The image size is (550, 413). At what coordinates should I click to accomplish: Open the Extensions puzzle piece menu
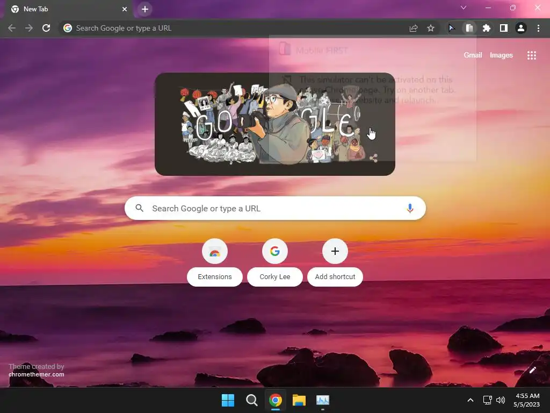486,28
